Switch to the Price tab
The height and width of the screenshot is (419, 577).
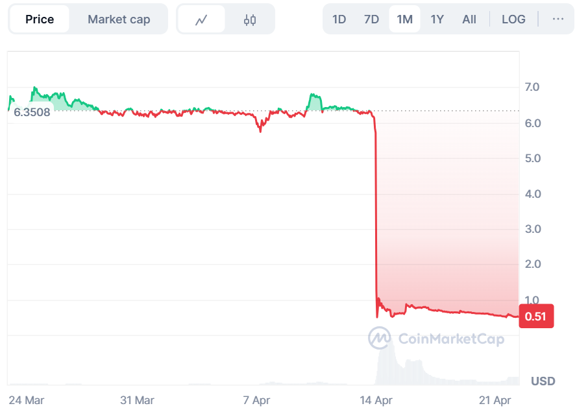pos(40,19)
